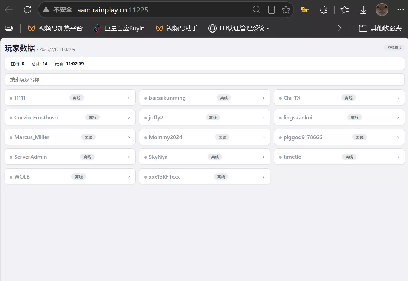This screenshot has height=281, width=408.
Task: Open player card baicaikunming
Action: pyautogui.click(x=205, y=98)
